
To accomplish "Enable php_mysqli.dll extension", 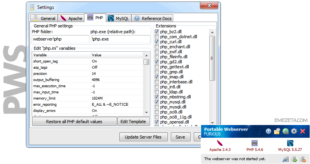I will tap(157, 107).
